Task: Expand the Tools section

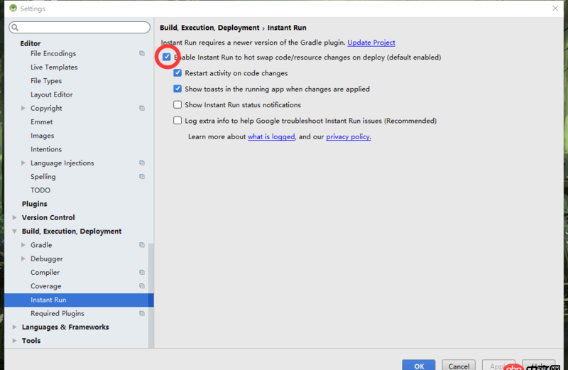Action: 14,341
